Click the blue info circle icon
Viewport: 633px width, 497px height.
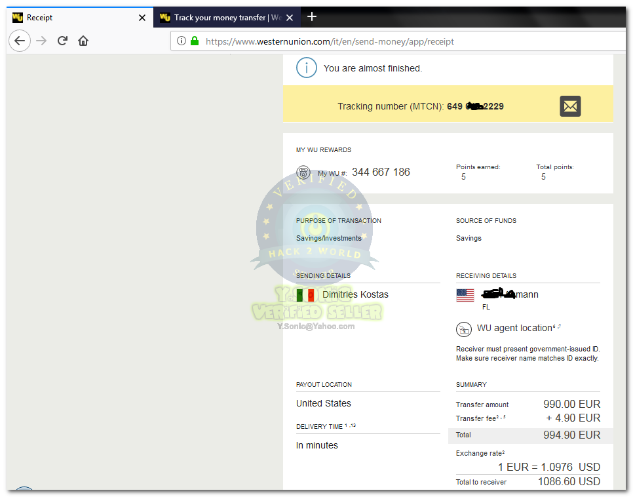(x=307, y=68)
